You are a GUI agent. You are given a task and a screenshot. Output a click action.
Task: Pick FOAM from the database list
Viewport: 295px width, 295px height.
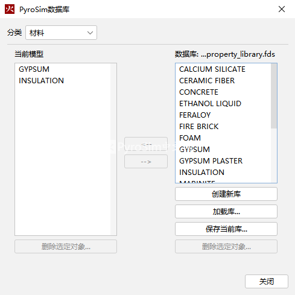coord(190,138)
